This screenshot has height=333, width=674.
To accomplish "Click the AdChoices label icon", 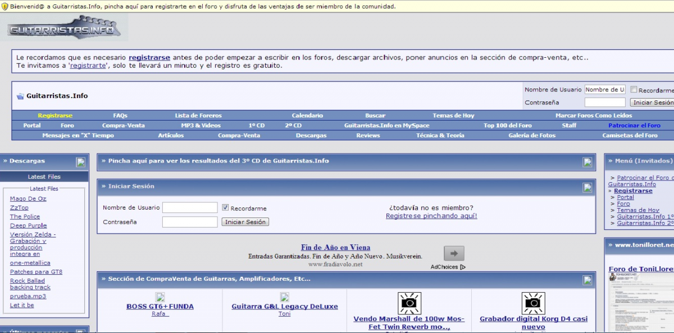I will [462, 267].
